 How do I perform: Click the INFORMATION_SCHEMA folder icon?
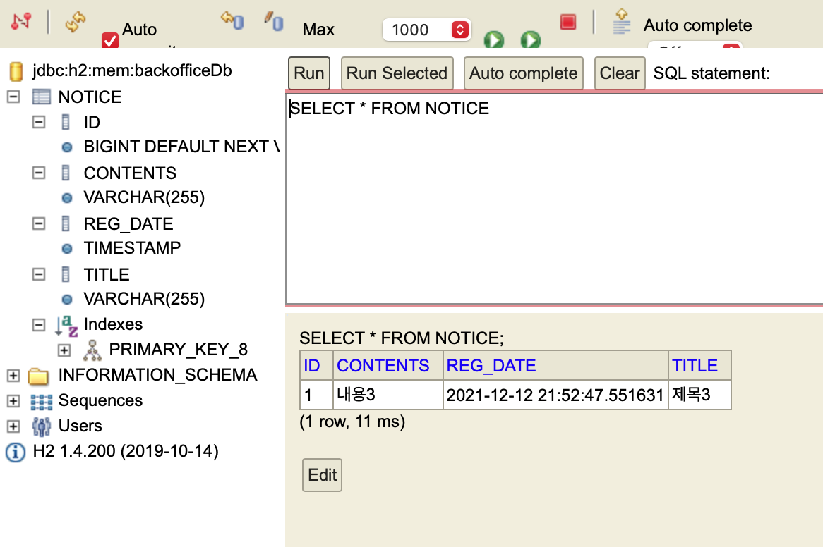tap(38, 376)
